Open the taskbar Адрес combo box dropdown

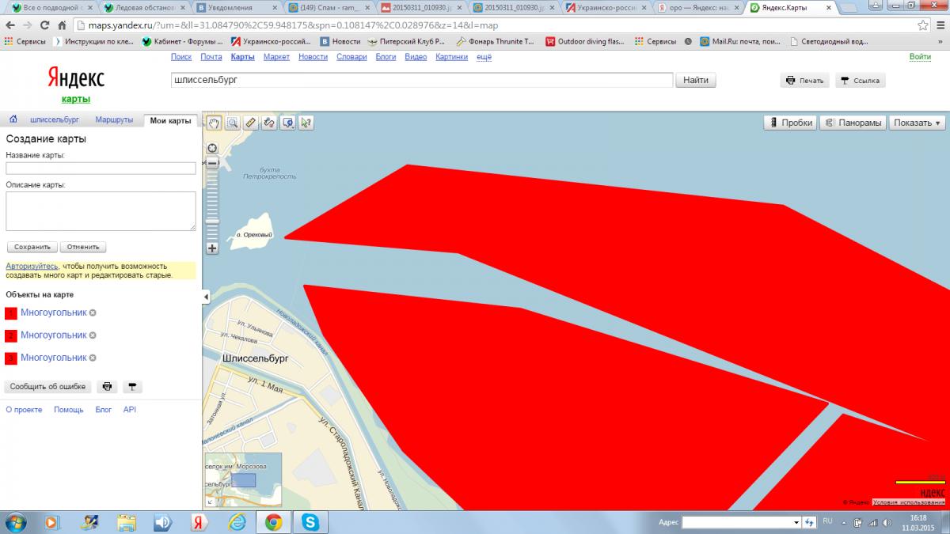click(x=796, y=523)
